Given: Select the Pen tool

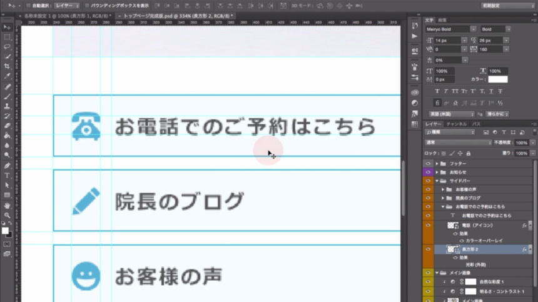Looking at the screenshot, I should 7,166.
